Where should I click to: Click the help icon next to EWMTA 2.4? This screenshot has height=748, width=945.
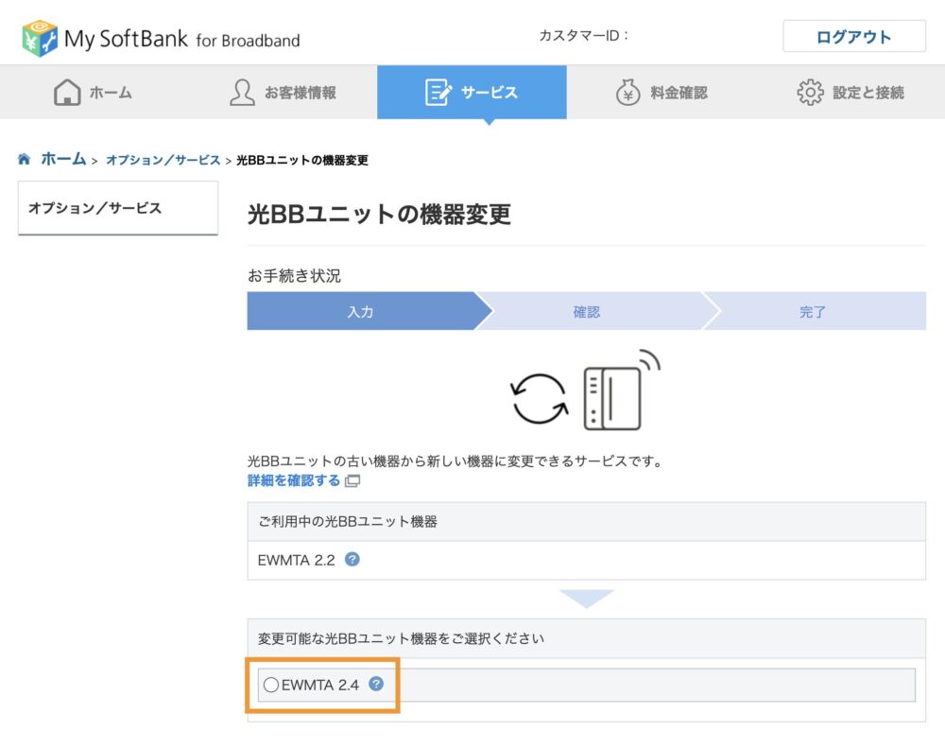[376, 684]
